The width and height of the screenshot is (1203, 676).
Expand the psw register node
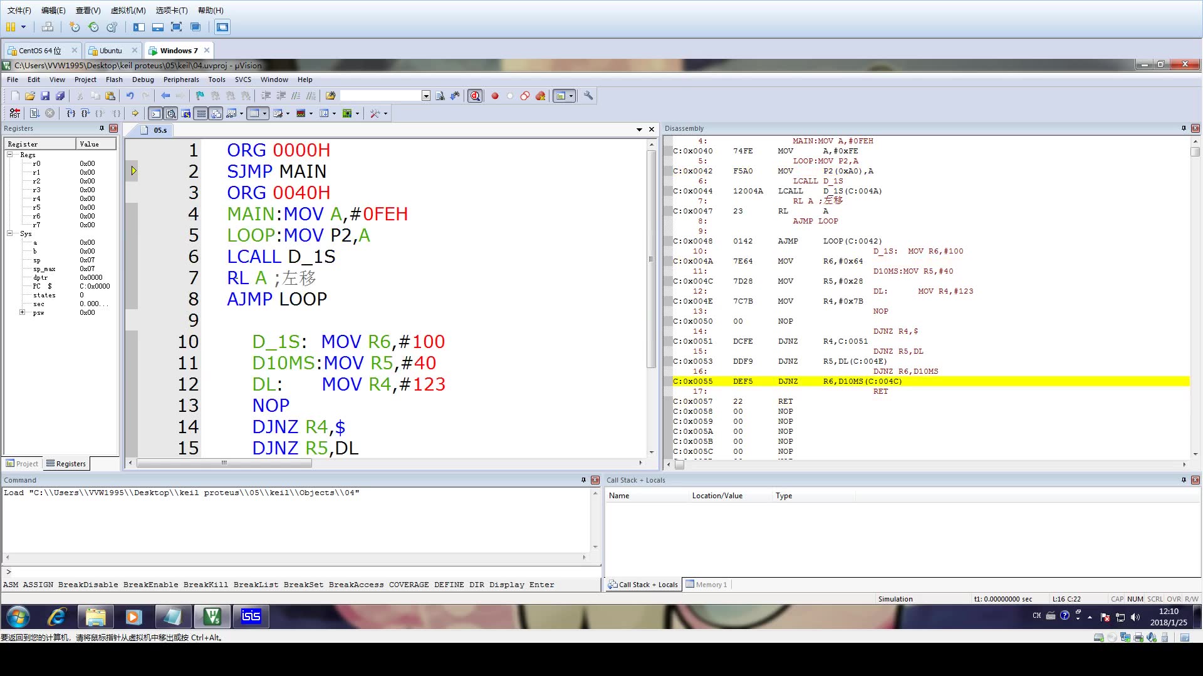pyautogui.click(x=23, y=312)
